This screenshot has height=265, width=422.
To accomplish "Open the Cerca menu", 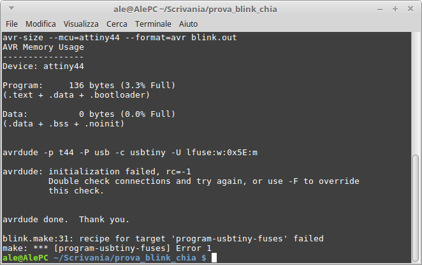I will pyautogui.click(x=117, y=24).
